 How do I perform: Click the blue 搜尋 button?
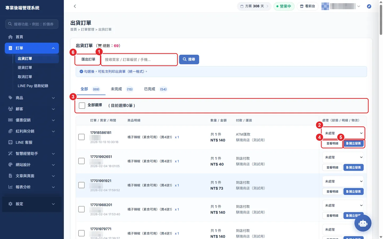click(189, 59)
